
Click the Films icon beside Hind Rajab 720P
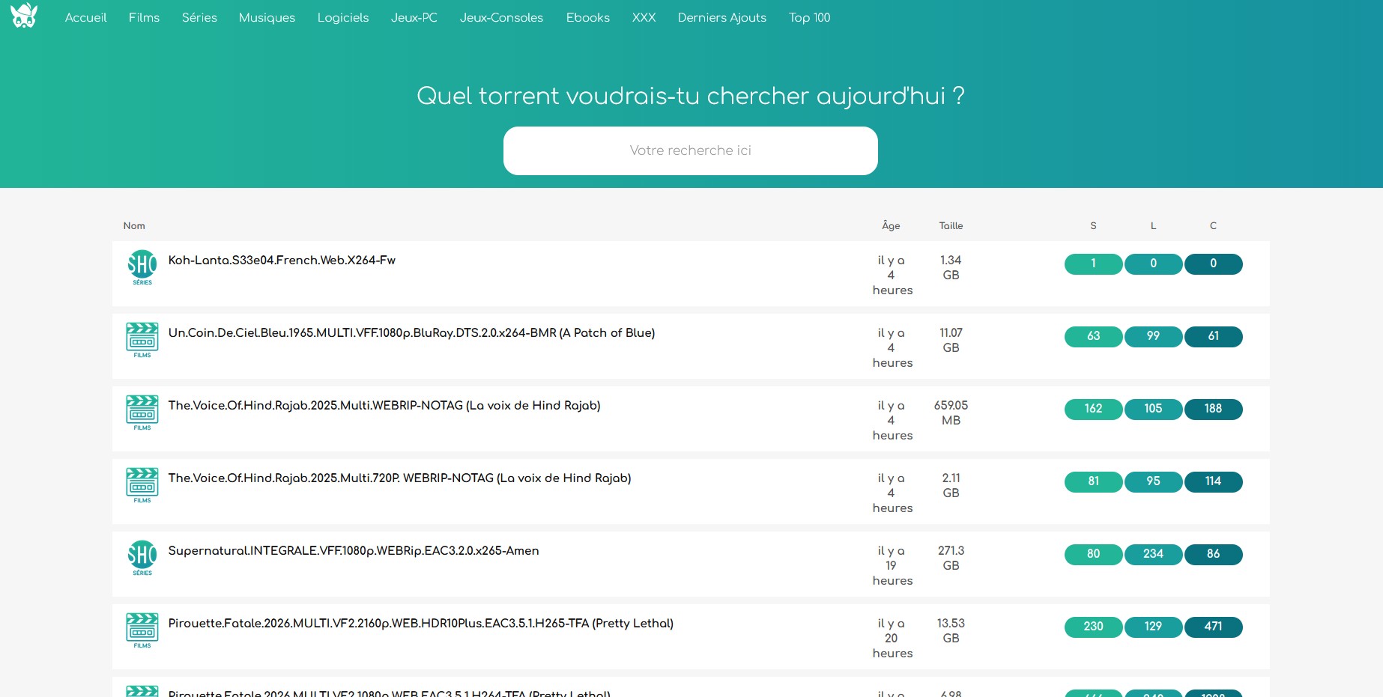[142, 484]
